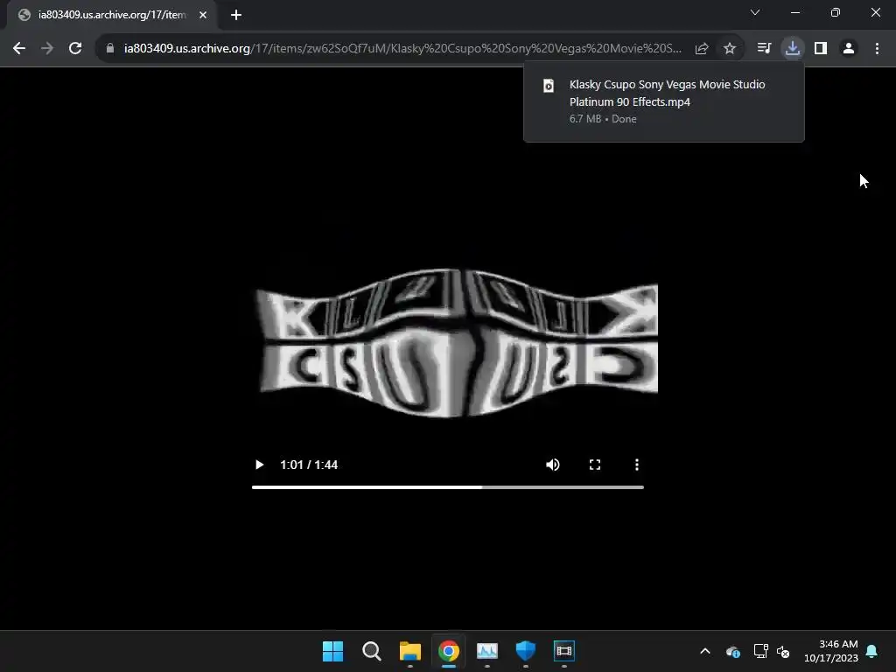Click the 6.7 MB • Done status
Screen dimensions: 896x672
point(603,119)
